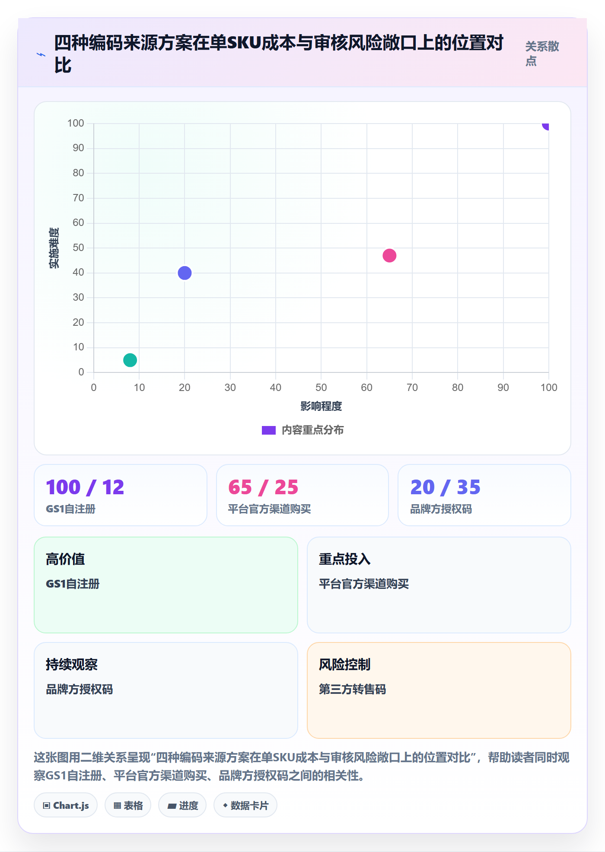Viewport: 605px width, 852px height.
Task: Click 品牌方授权码 inside the 持续观察 card
Action: 80,689
